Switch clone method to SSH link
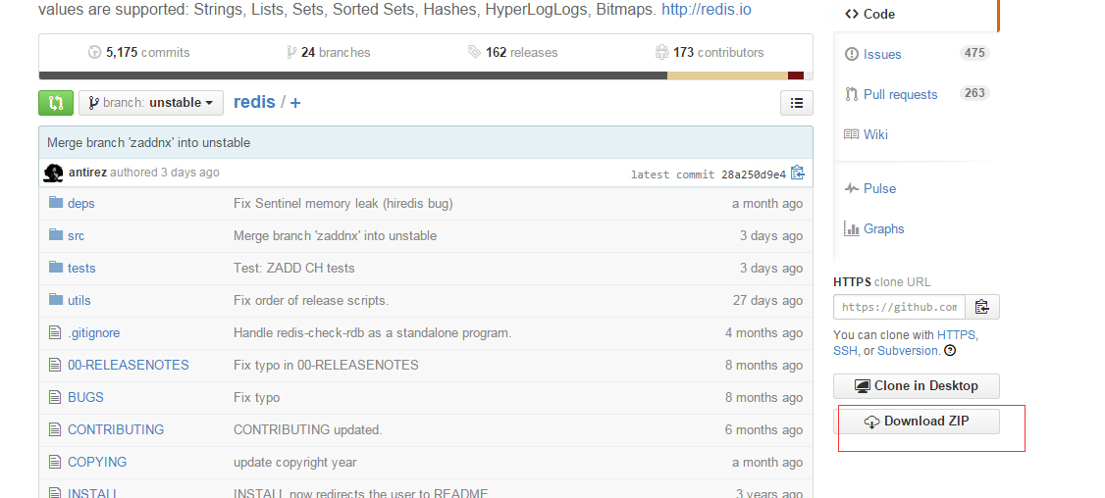 point(845,351)
